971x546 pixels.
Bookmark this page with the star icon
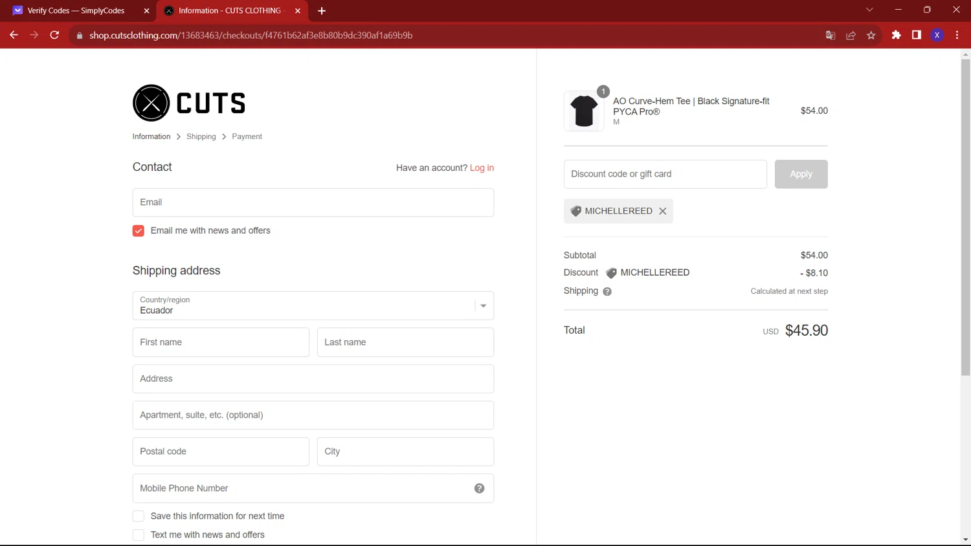coord(871,36)
